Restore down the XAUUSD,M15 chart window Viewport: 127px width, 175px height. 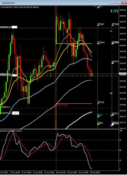tap(118, 3)
